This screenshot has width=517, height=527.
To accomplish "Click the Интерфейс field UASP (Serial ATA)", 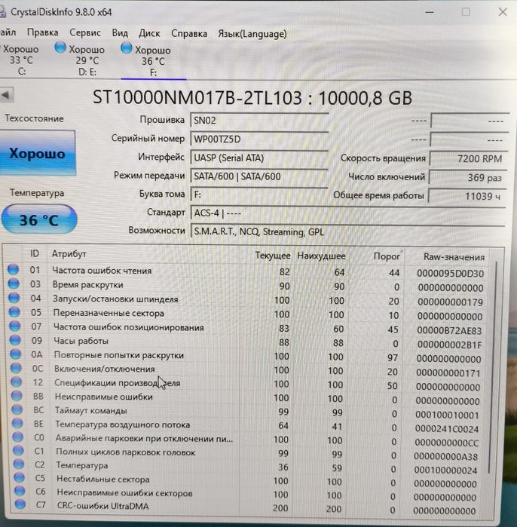I will point(258,158).
